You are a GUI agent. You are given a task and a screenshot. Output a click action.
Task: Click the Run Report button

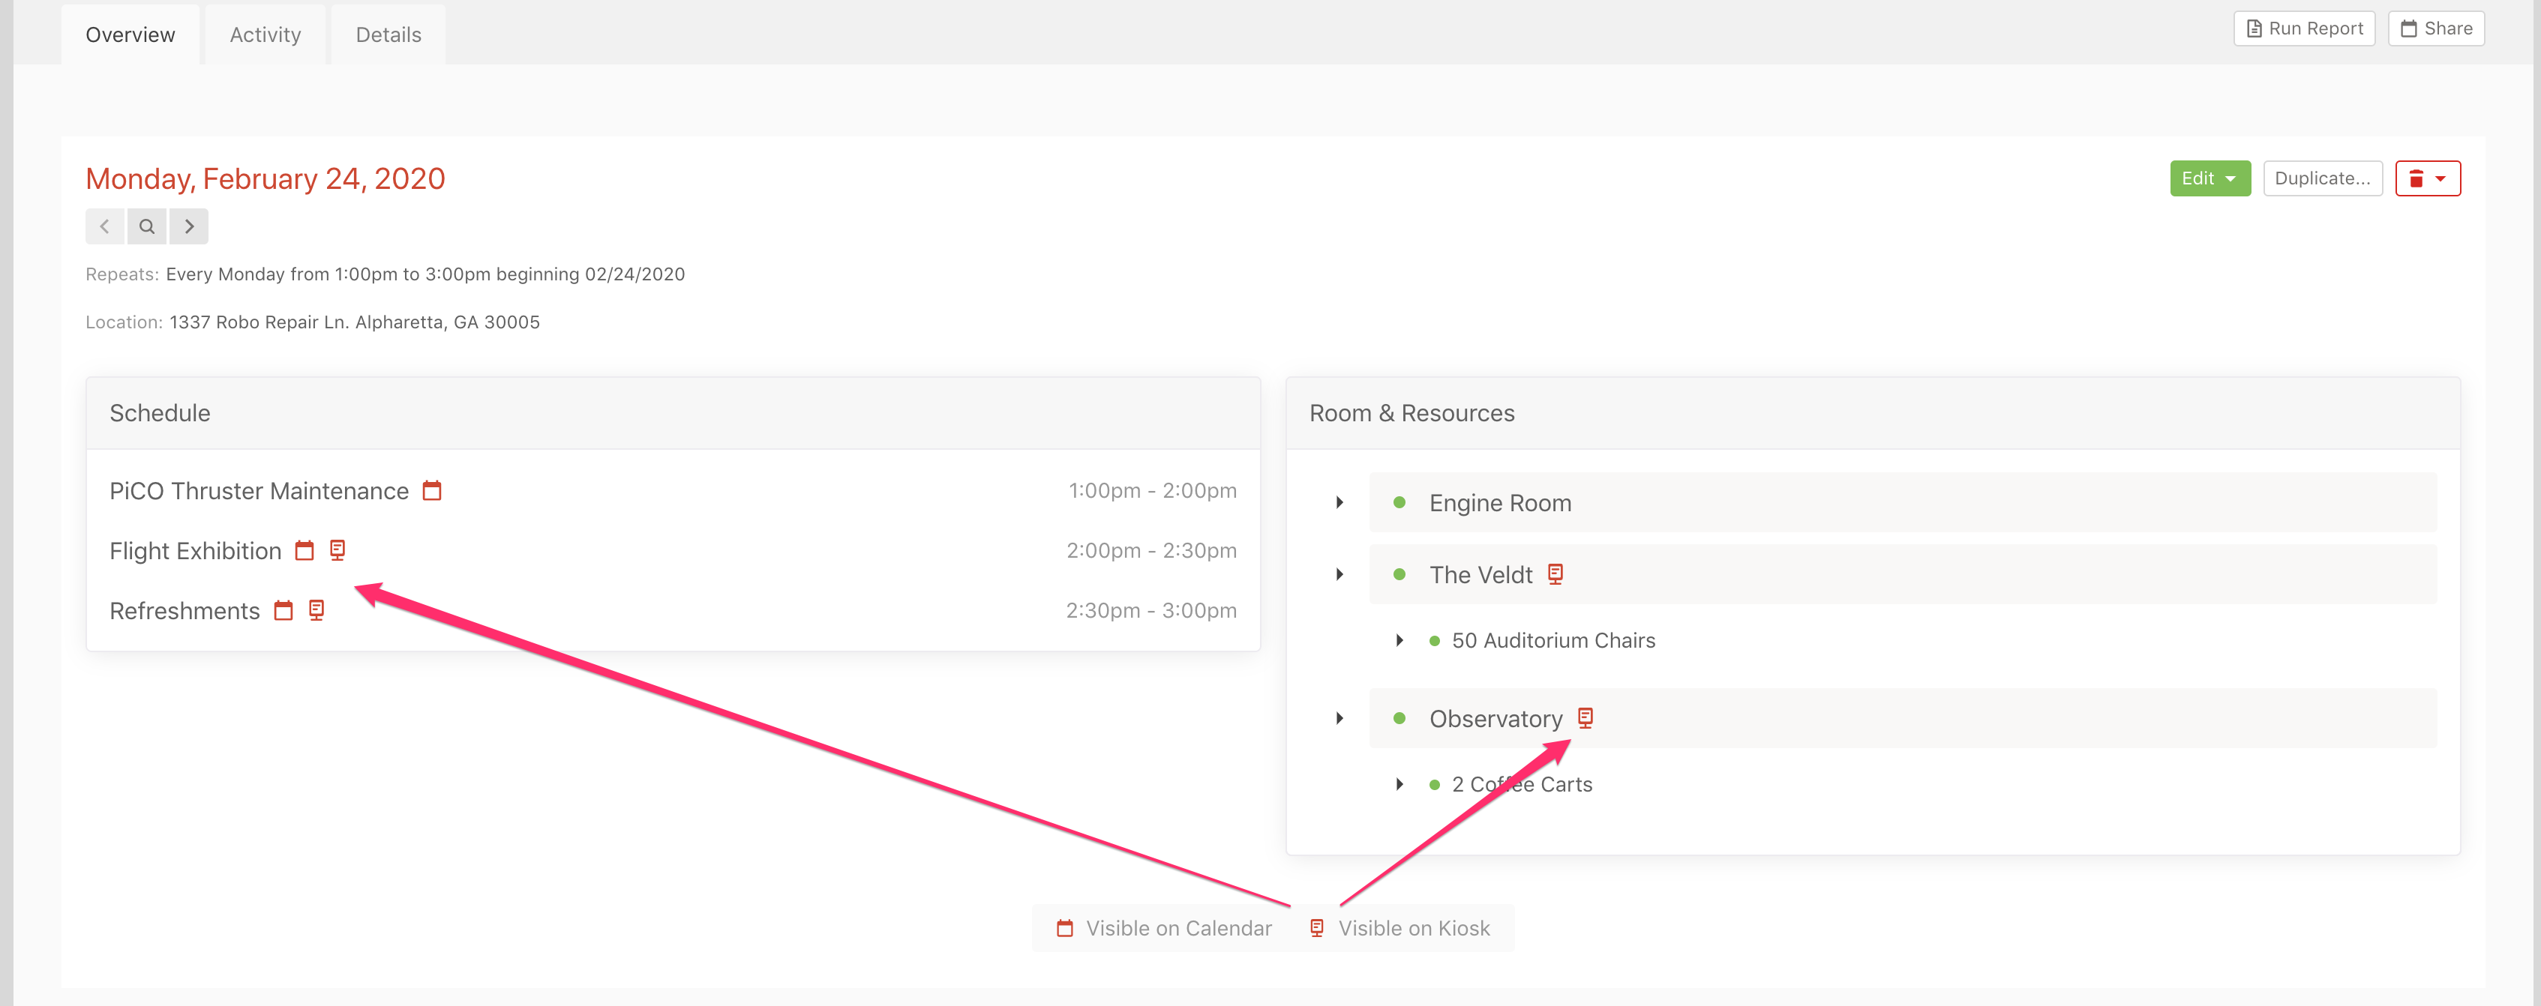(x=2304, y=28)
